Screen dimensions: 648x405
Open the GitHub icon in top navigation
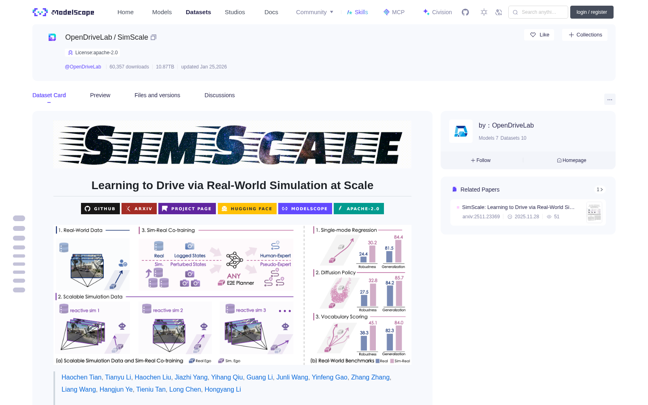(x=465, y=12)
